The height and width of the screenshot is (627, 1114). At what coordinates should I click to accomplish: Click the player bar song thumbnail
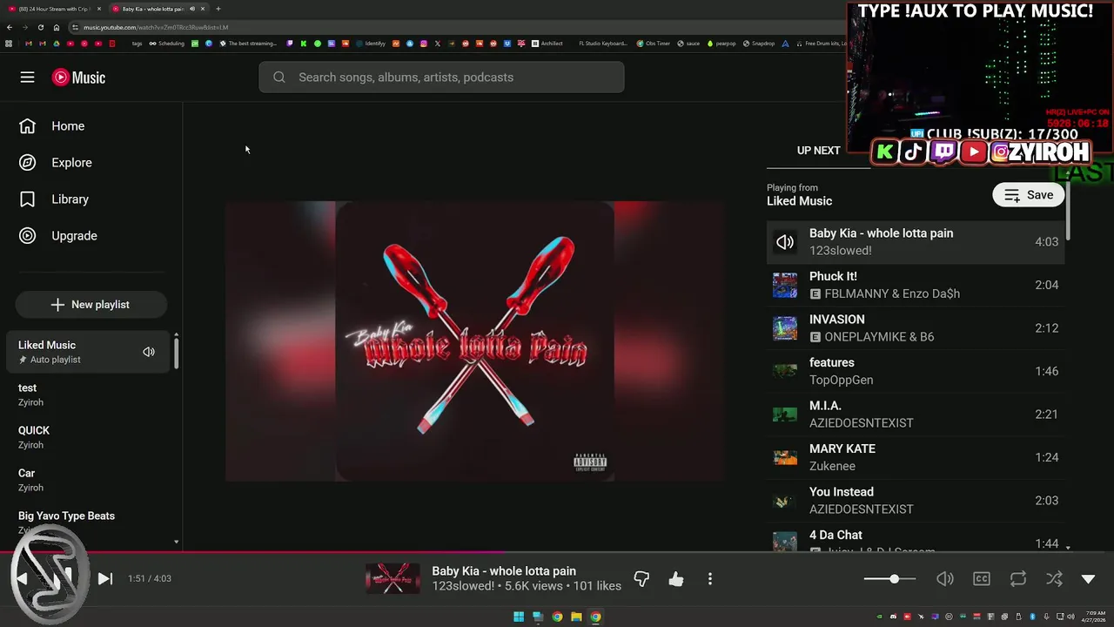(x=393, y=578)
